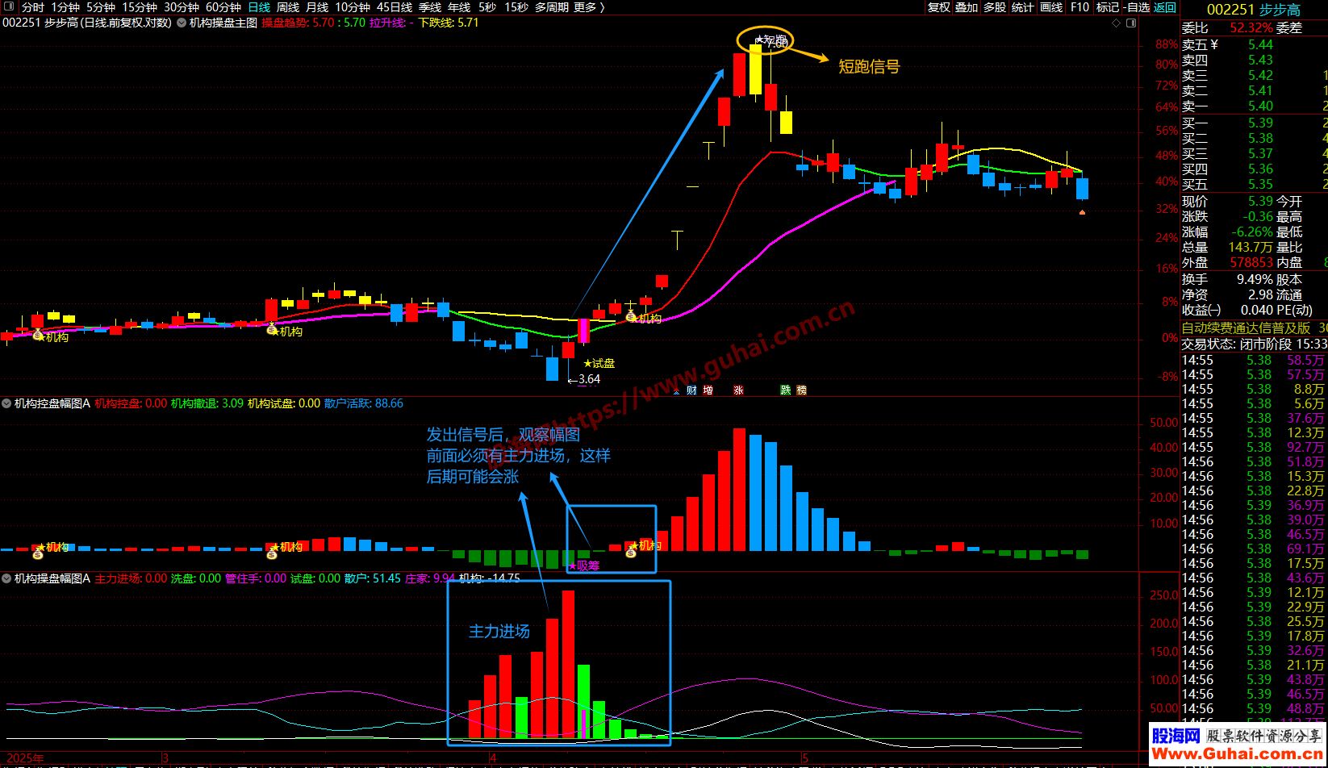Image resolution: width=1328 pixels, height=768 pixels.
Task: Click the 3.64 low price label
Action: point(589,378)
